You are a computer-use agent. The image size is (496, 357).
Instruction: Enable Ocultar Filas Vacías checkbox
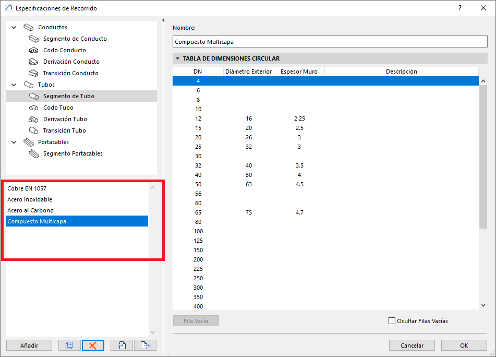392,321
